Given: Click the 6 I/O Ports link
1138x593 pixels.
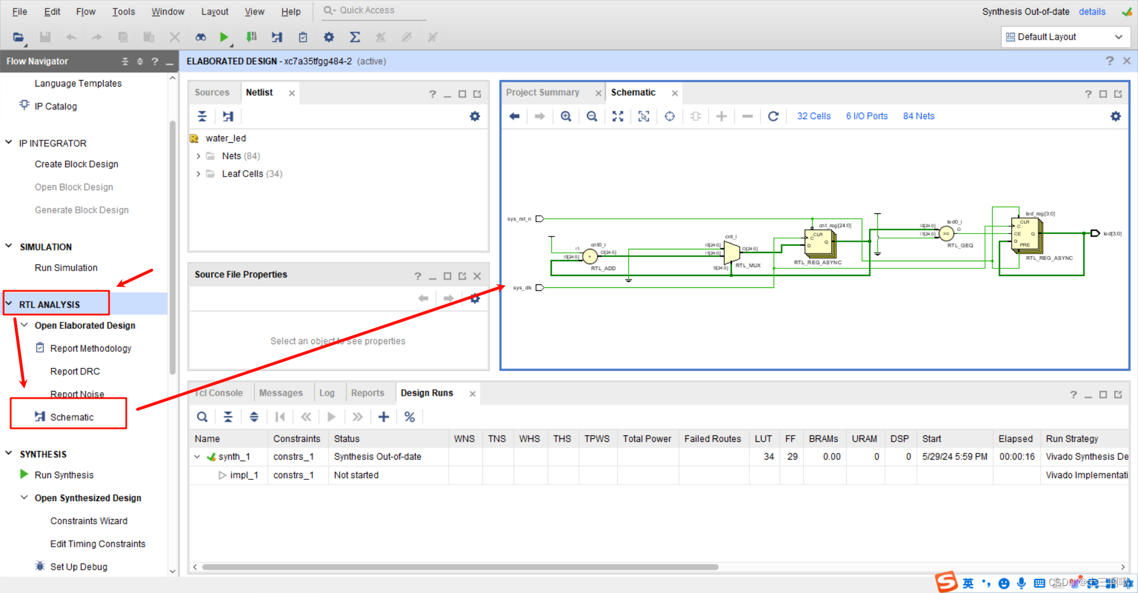Looking at the screenshot, I should coord(867,116).
